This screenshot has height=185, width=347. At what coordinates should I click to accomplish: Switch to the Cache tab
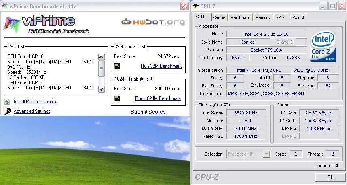(x=219, y=17)
